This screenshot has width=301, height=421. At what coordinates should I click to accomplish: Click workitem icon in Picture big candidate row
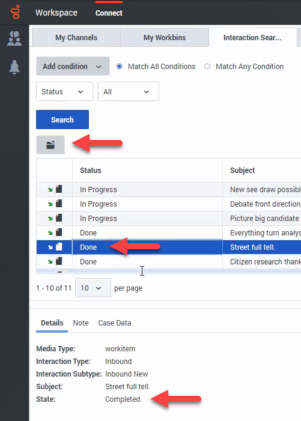point(59,218)
